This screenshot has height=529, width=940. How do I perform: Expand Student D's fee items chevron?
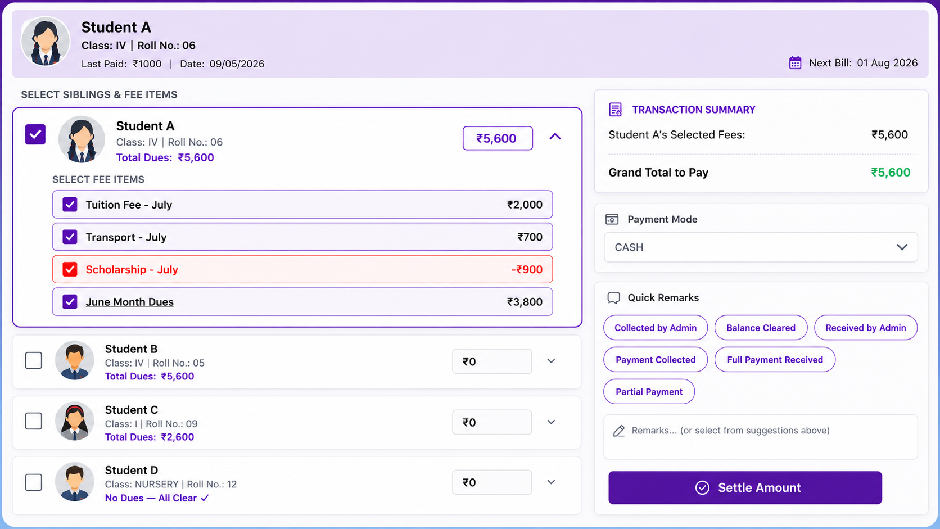pyautogui.click(x=551, y=482)
